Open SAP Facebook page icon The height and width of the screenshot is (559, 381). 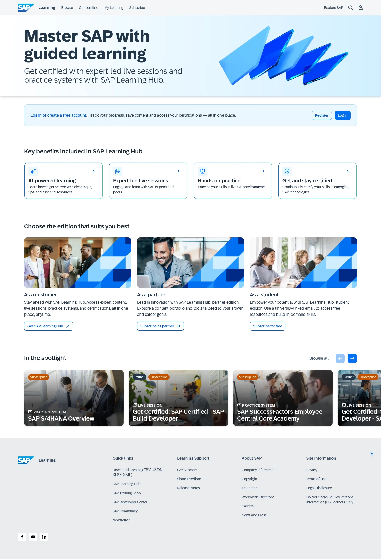(x=22, y=537)
